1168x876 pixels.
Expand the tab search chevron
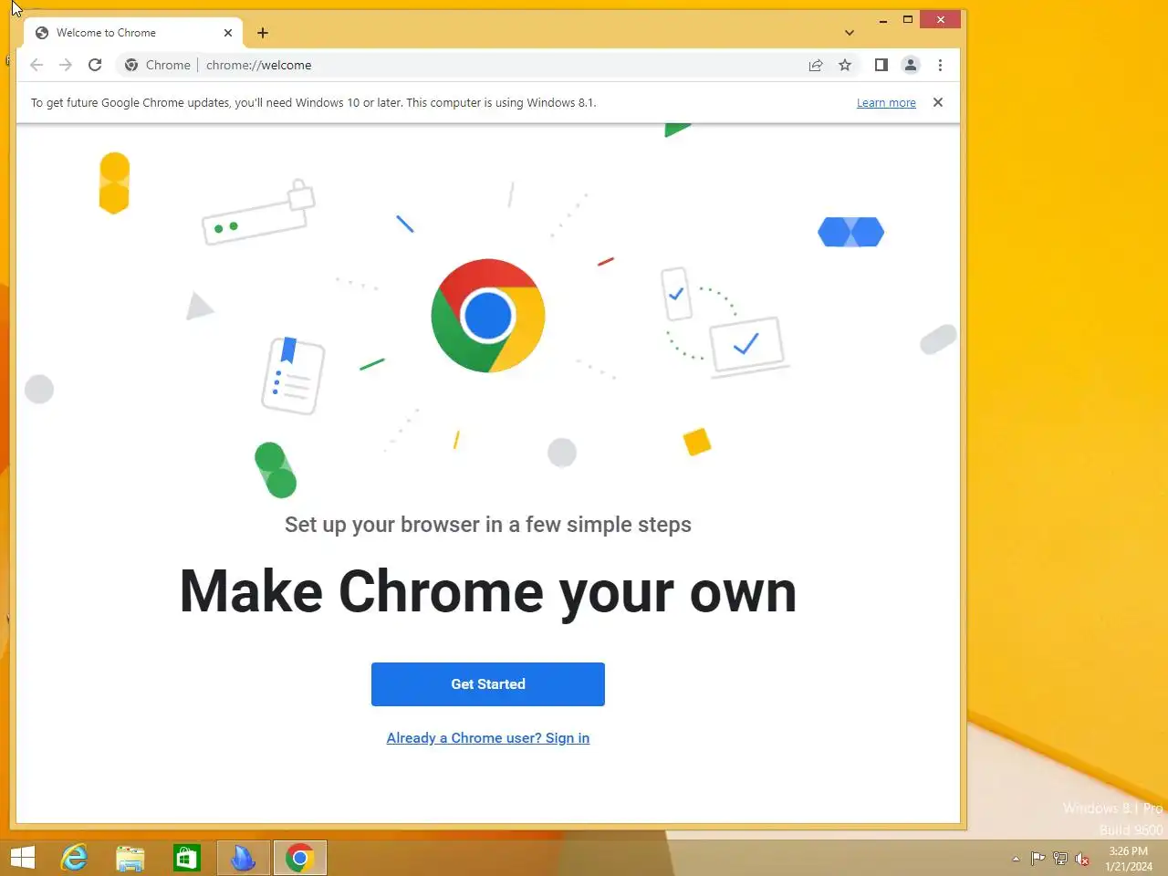click(850, 33)
